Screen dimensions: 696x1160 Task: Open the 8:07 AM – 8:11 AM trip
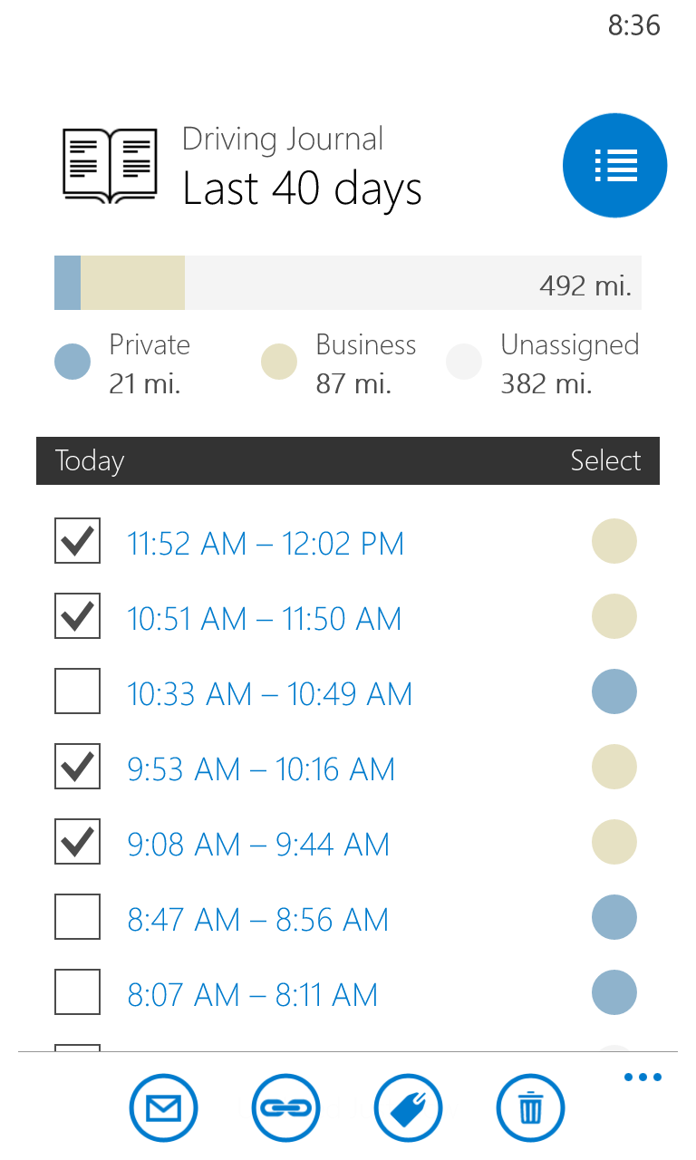[252, 995]
